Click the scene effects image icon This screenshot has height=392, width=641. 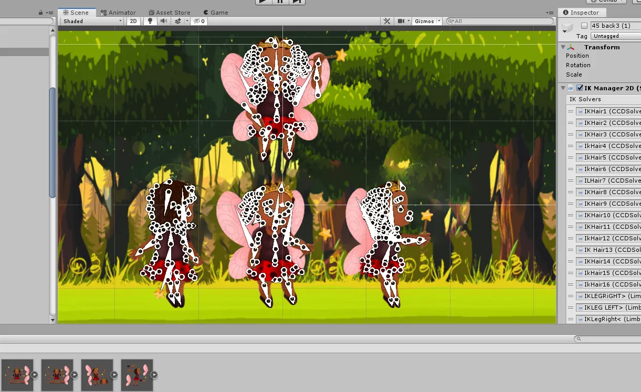(x=178, y=21)
